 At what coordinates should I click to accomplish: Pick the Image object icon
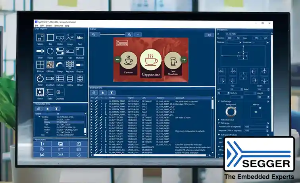[x=70, y=38]
